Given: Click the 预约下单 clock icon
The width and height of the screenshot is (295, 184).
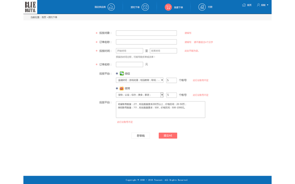Looking at the screenshot, I should tap(145, 7).
